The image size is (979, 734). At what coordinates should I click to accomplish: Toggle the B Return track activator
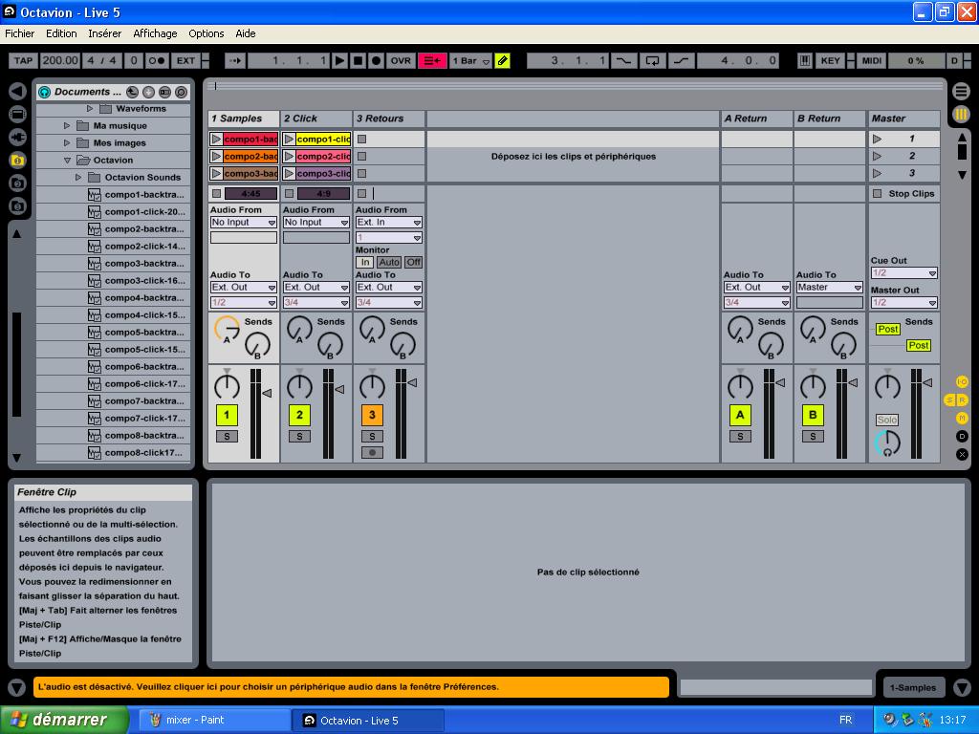[x=813, y=415]
